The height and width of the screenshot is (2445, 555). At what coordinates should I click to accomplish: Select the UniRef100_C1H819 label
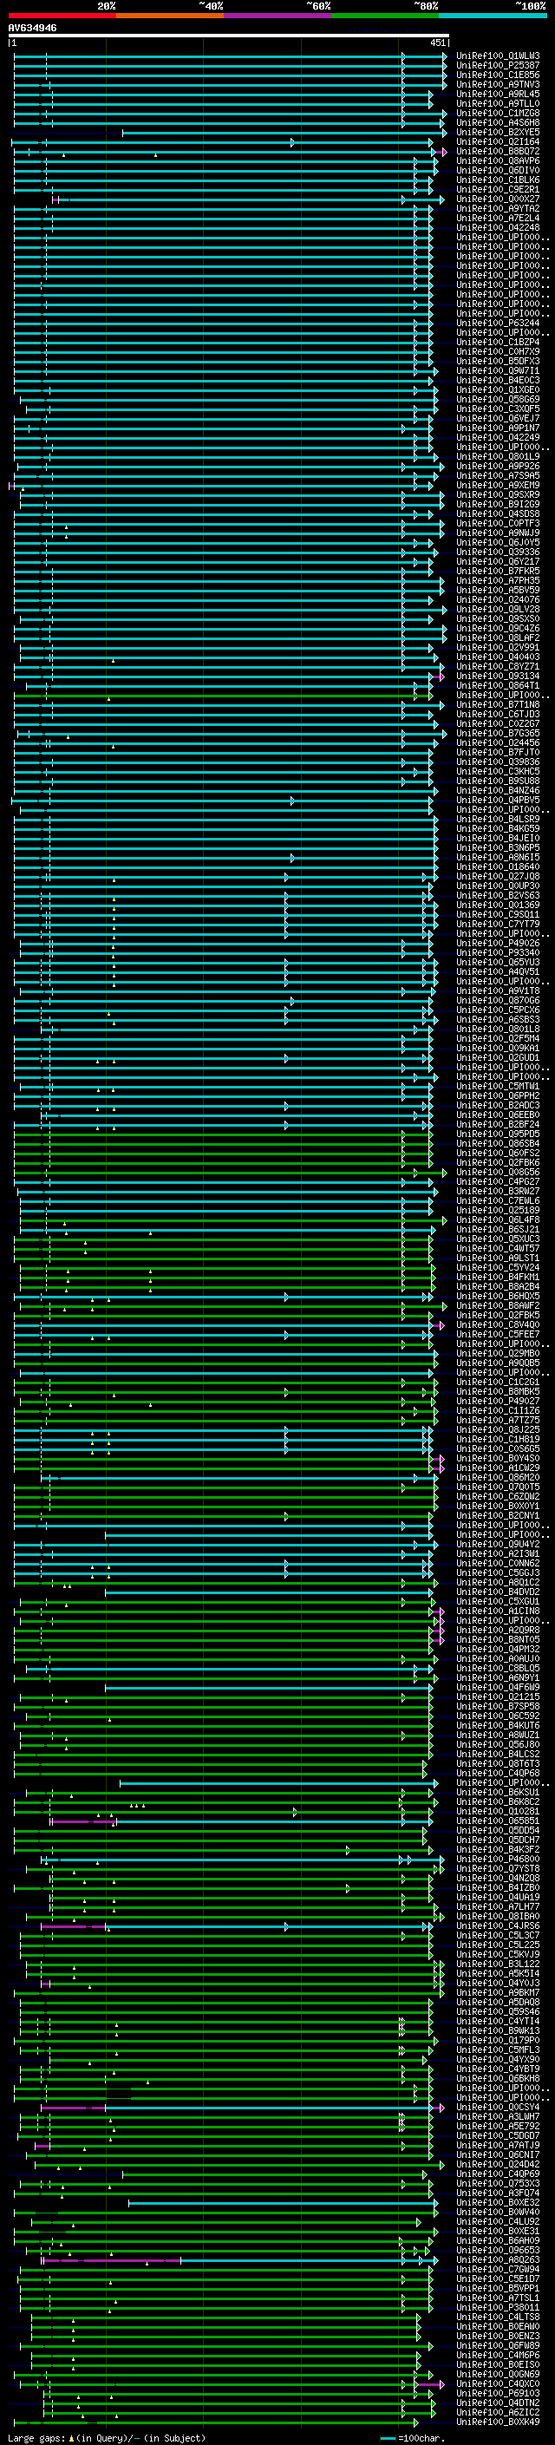tap(498, 1439)
